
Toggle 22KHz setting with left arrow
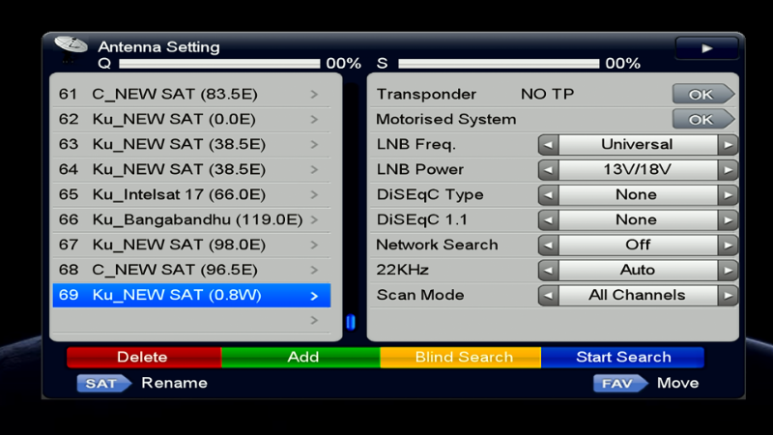548,271
